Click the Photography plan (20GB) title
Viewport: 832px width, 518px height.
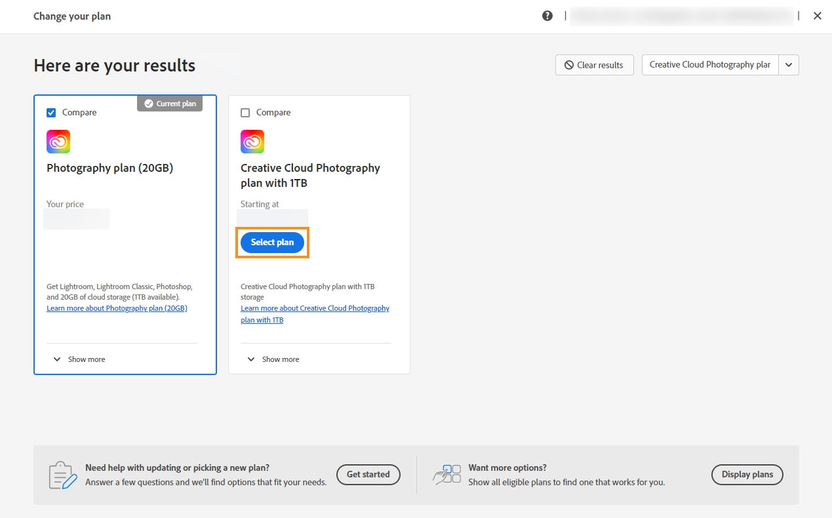109,168
